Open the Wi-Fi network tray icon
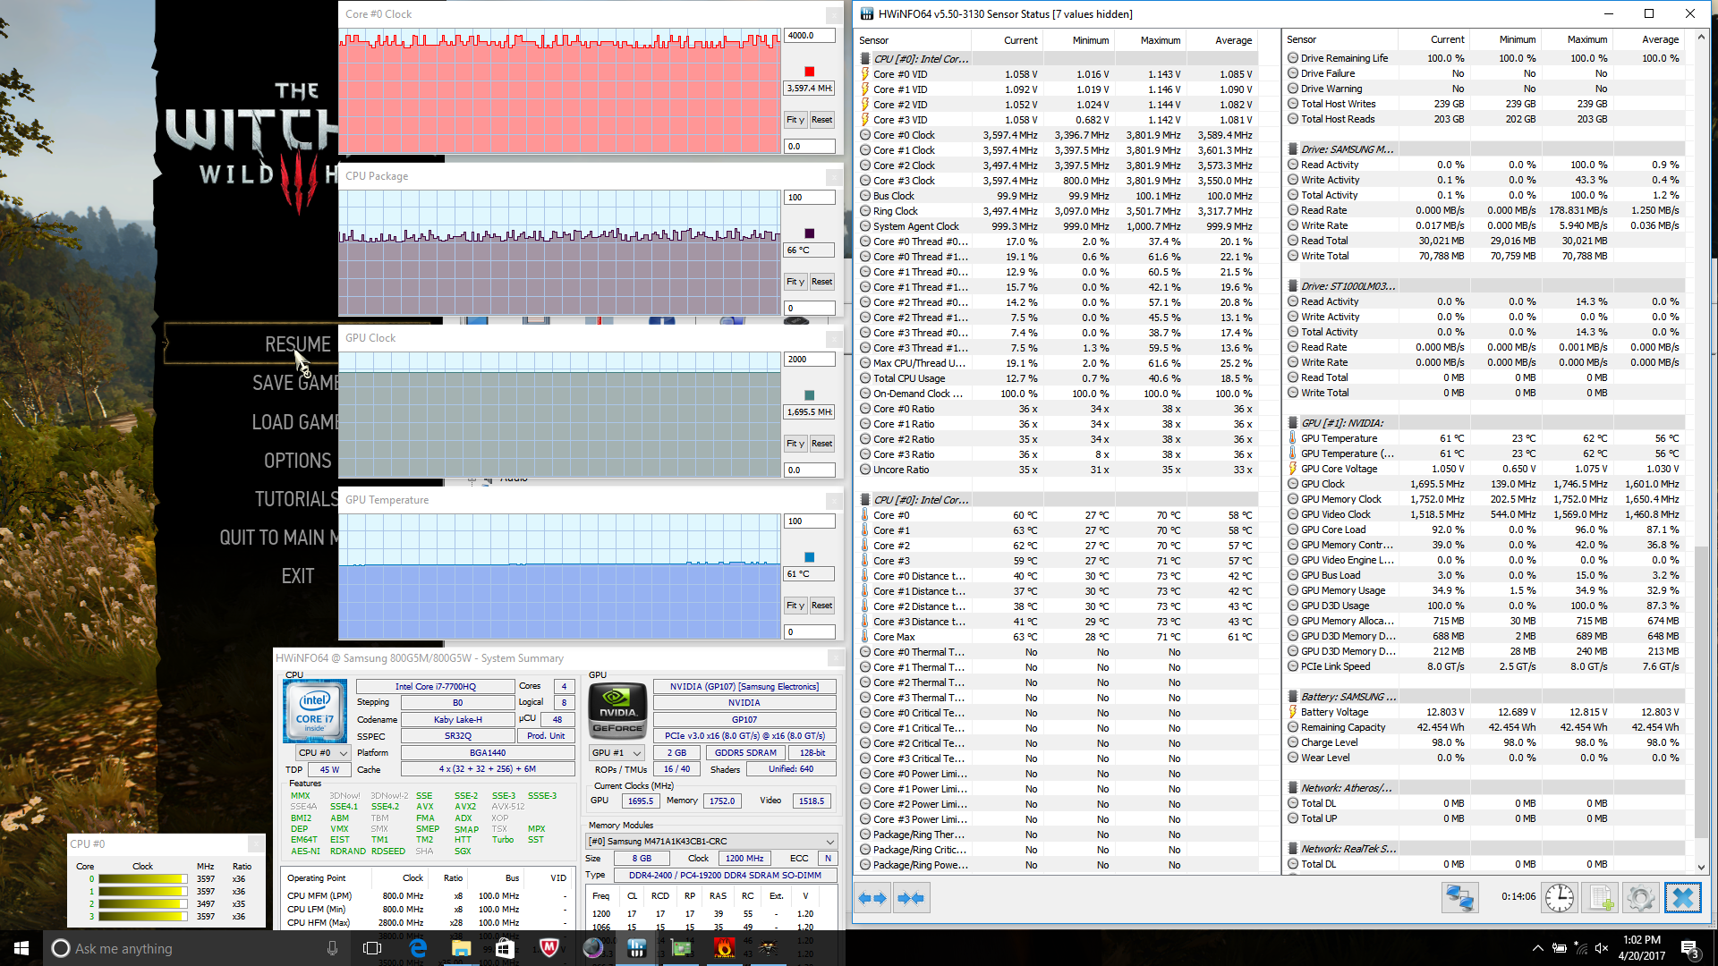Screen dimensions: 1718x966 (x=1581, y=948)
